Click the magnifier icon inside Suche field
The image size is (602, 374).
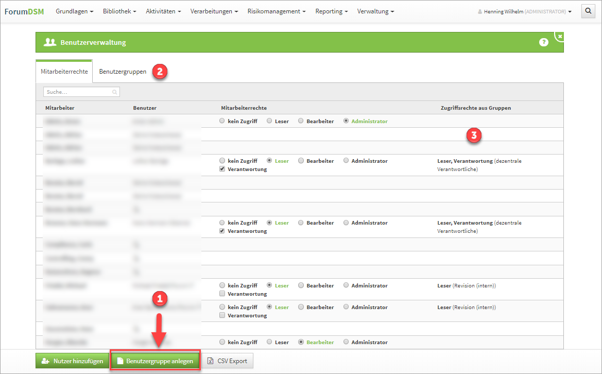pos(114,92)
